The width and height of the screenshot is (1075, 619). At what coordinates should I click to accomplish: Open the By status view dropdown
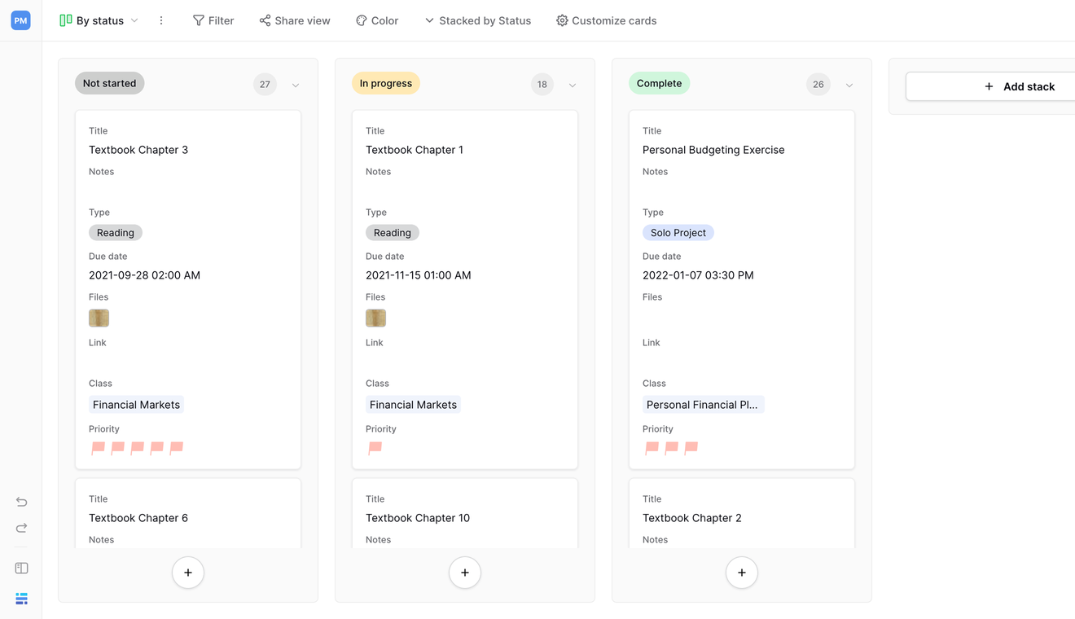pos(99,21)
